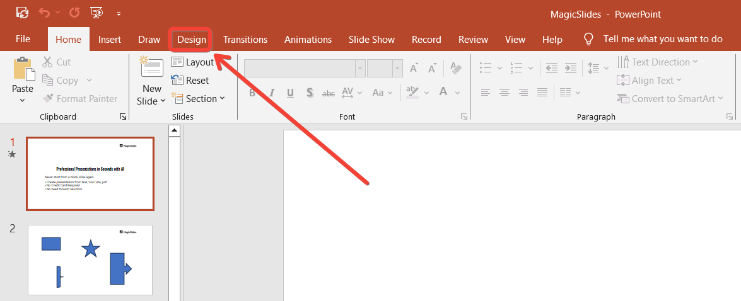The image size is (741, 301).
Task: Align text right
Action: tap(523, 93)
